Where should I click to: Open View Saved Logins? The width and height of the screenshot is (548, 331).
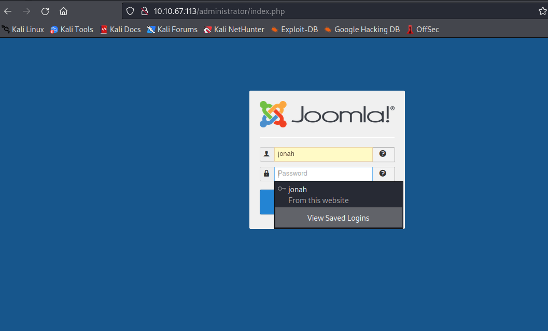point(339,218)
